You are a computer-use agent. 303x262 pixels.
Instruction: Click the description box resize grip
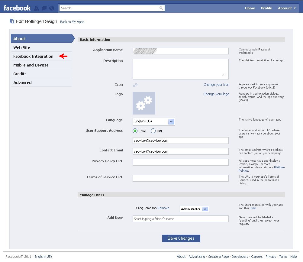click(x=224, y=75)
